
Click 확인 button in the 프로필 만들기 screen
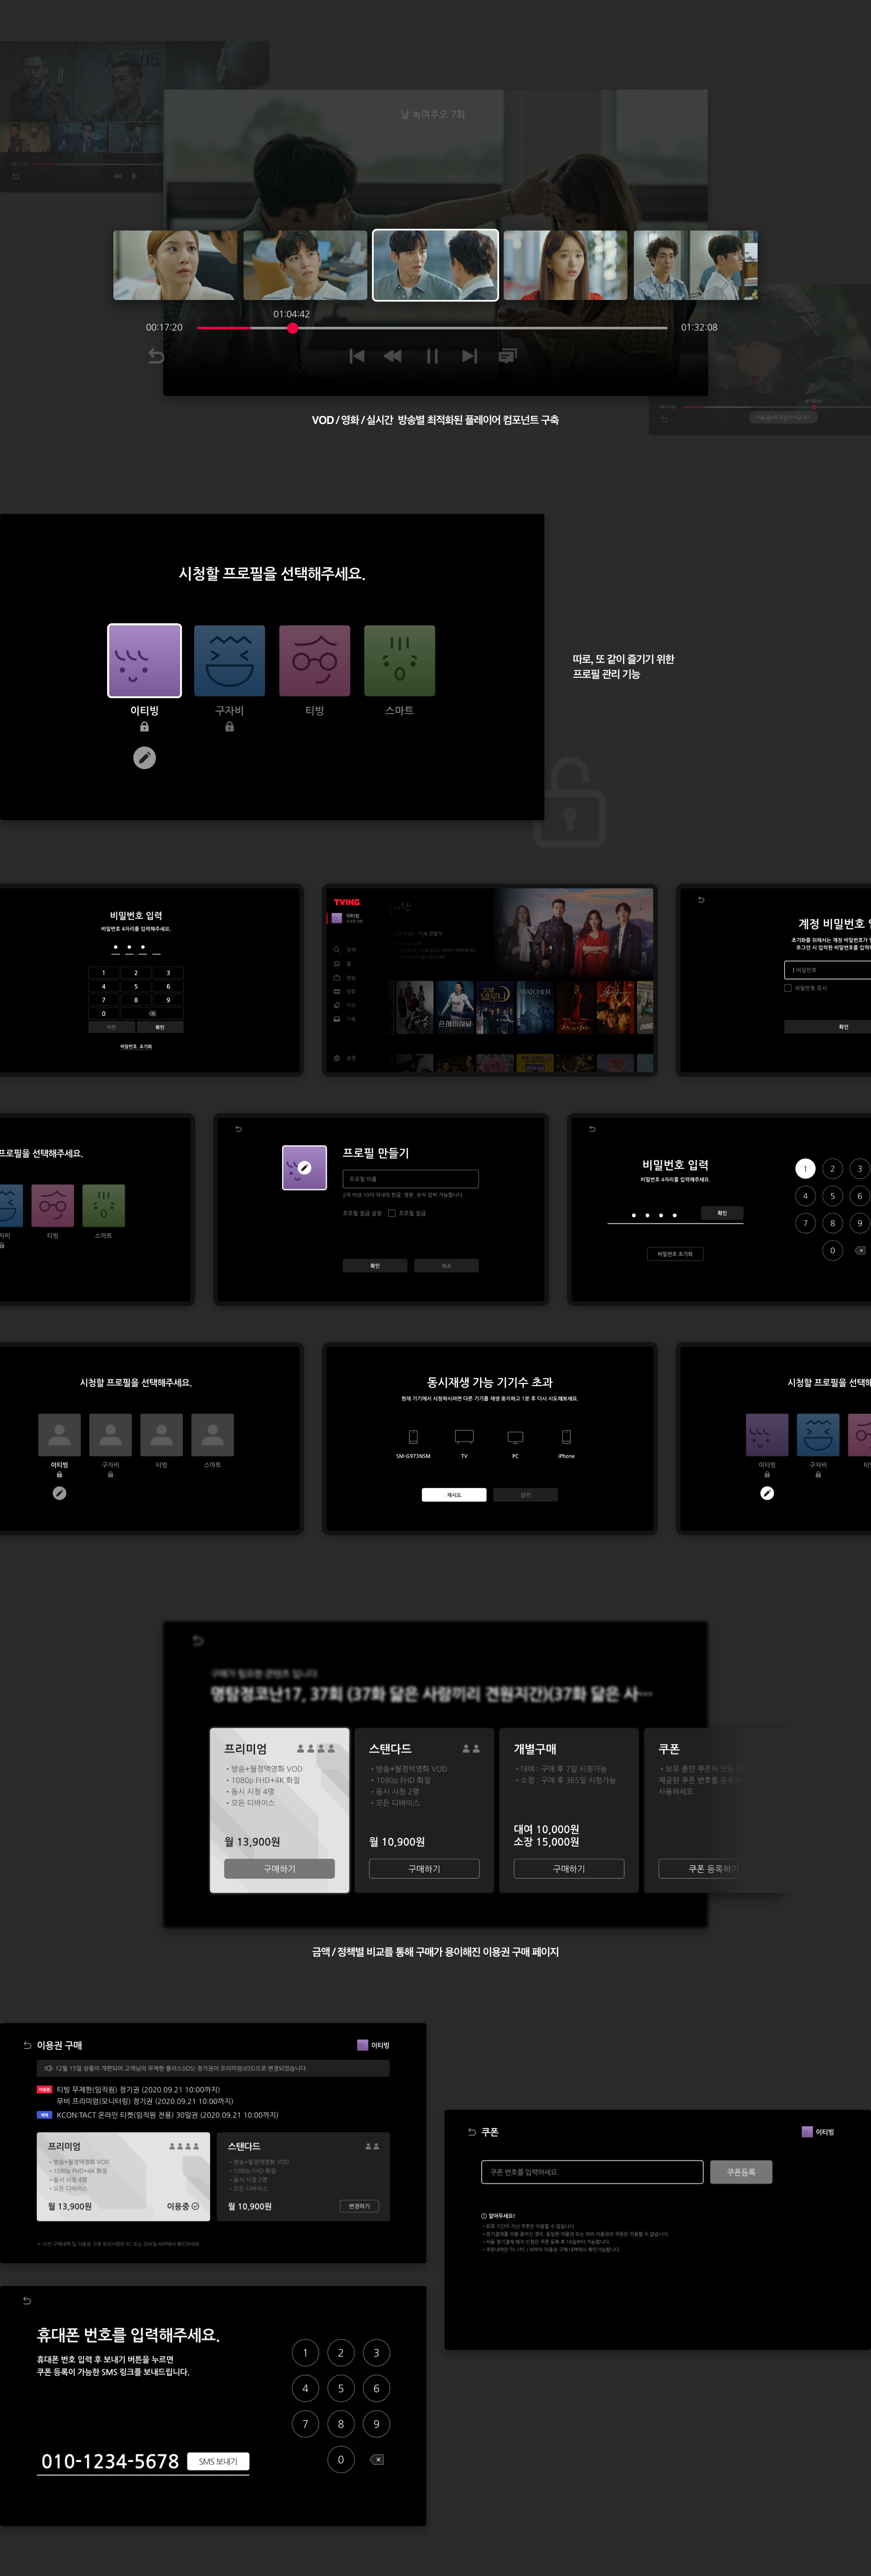click(x=375, y=1266)
